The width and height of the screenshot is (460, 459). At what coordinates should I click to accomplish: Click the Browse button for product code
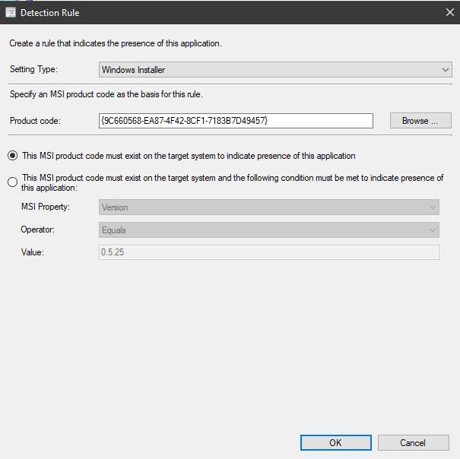[x=420, y=121]
